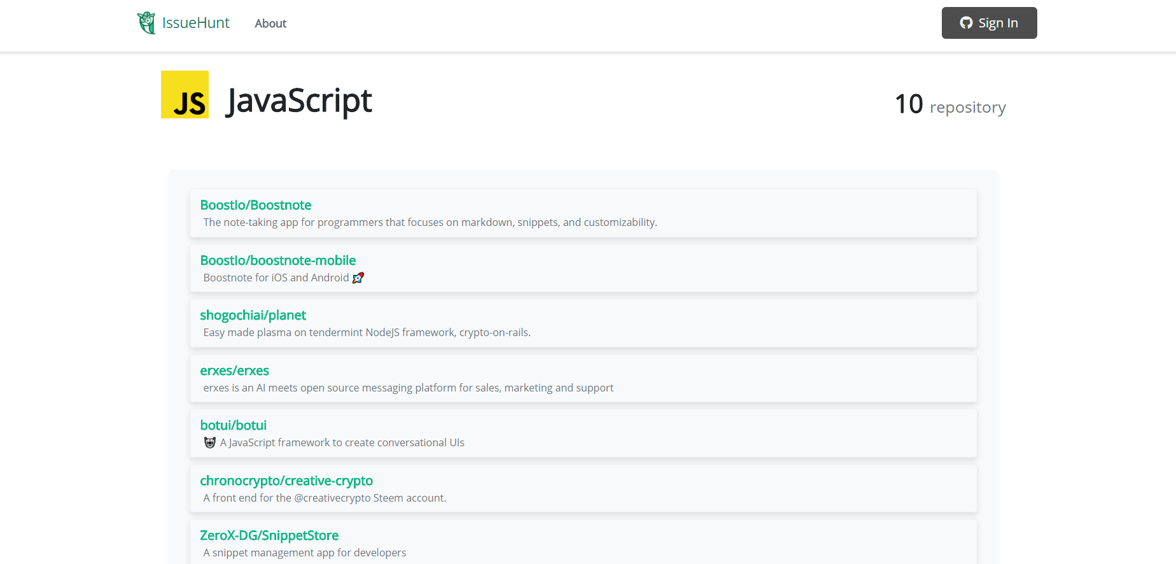
Task: Click 'erxes is an AI meets open source' description
Action: click(x=408, y=388)
